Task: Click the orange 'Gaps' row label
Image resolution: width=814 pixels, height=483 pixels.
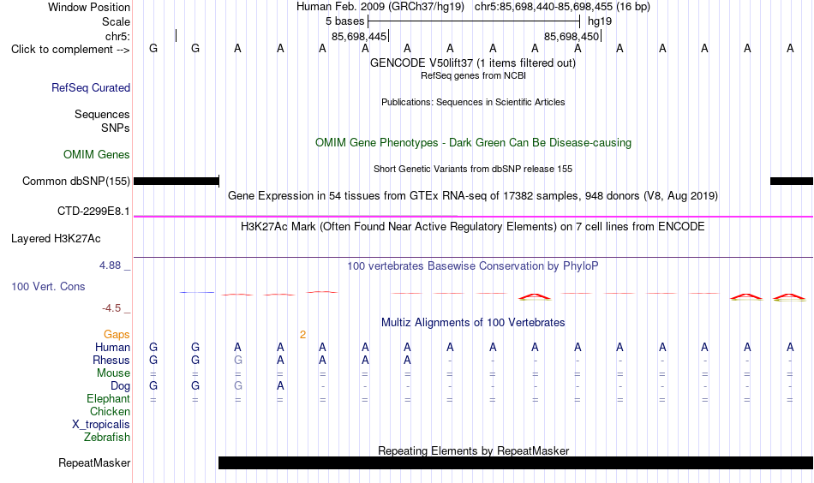Action: (117, 335)
